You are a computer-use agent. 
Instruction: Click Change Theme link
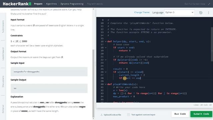142,12
